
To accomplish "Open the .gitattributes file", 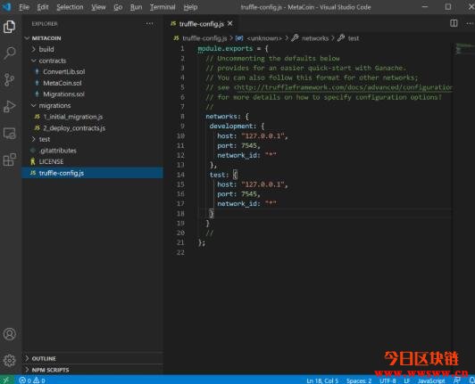I will click(92, 151).
